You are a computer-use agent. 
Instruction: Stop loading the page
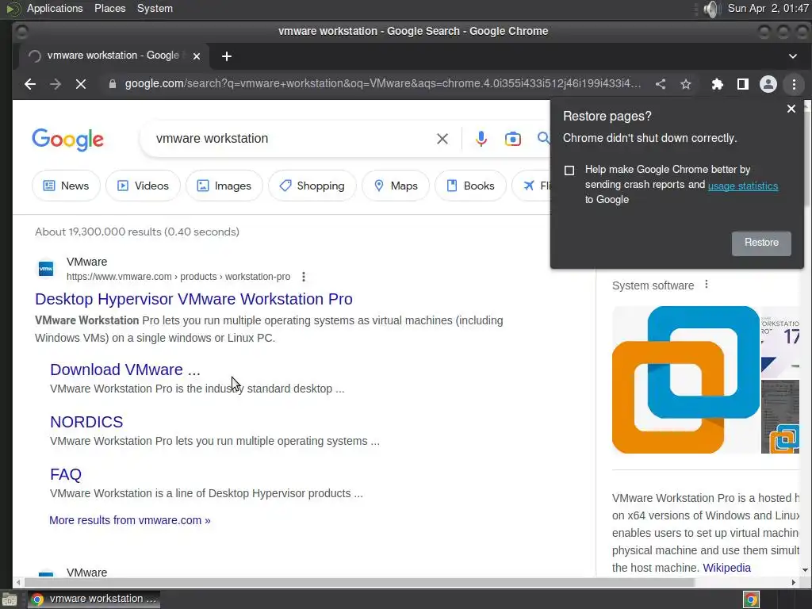click(81, 84)
